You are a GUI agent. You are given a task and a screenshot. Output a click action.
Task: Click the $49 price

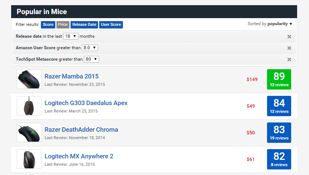pos(251,106)
